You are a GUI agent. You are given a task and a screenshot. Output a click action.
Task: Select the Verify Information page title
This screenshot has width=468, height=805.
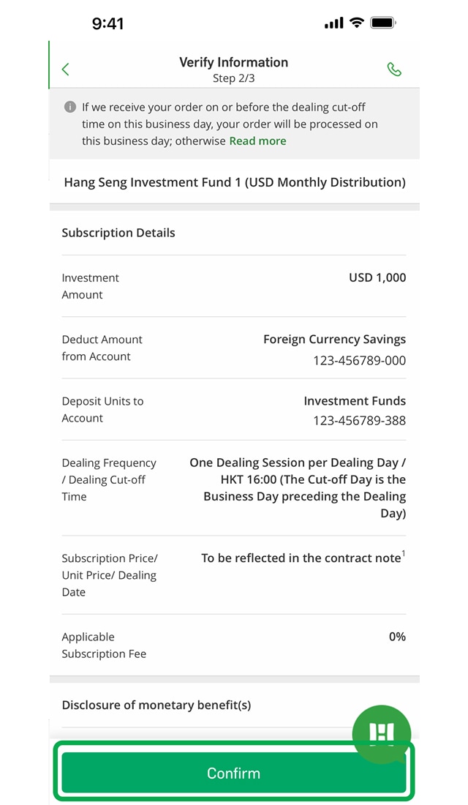(x=234, y=63)
